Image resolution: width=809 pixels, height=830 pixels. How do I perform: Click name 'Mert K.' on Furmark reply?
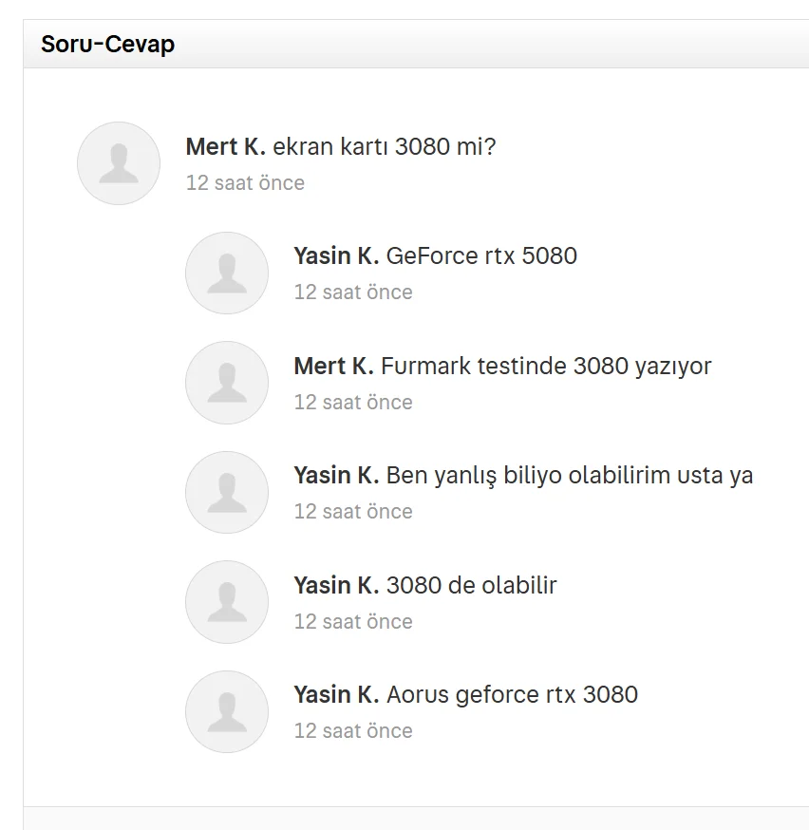click(334, 367)
